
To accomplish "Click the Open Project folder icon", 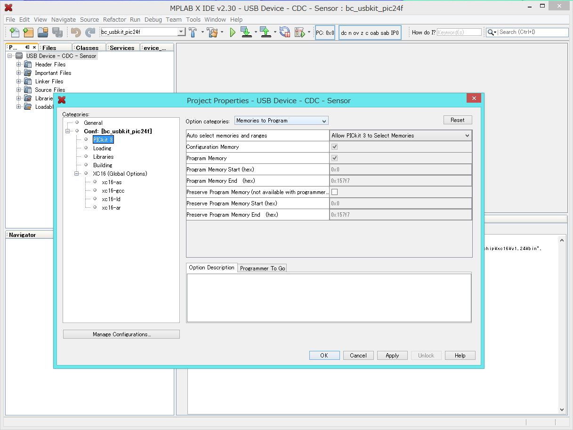I will click(x=43, y=32).
